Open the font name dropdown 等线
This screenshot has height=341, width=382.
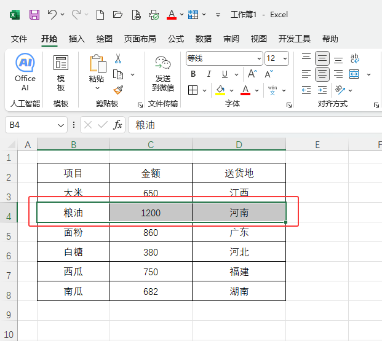coord(259,58)
